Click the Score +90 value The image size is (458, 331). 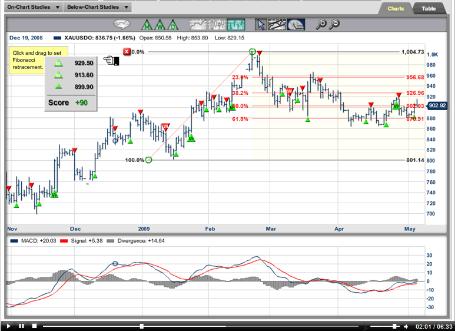tap(81, 102)
